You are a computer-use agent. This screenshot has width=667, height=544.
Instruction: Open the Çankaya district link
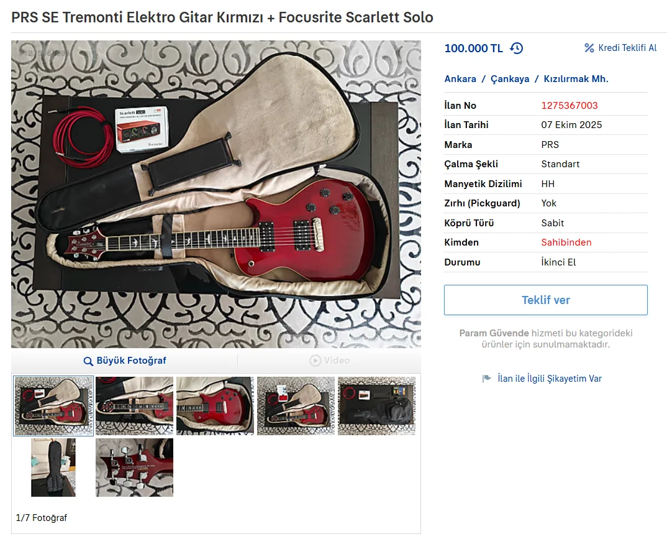[510, 79]
